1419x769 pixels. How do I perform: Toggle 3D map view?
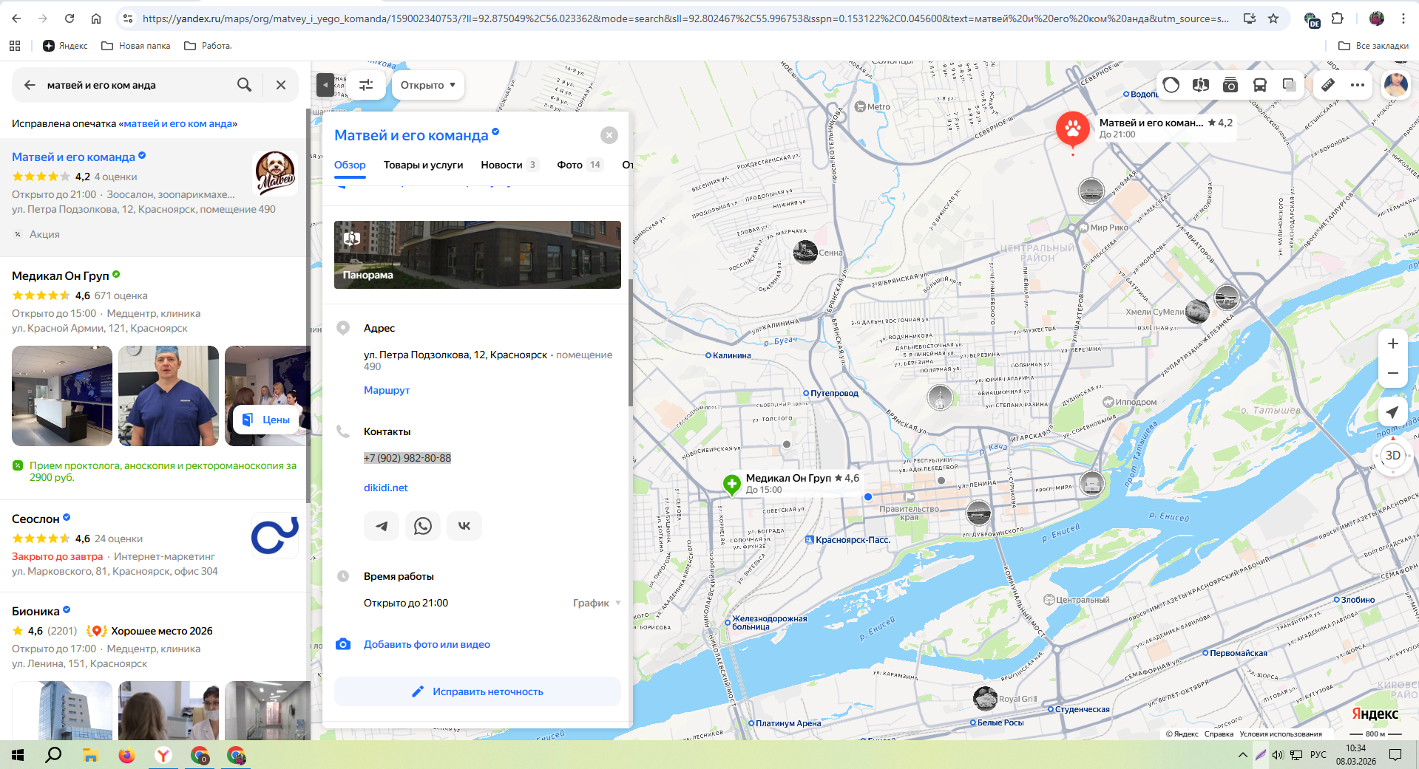point(1392,455)
